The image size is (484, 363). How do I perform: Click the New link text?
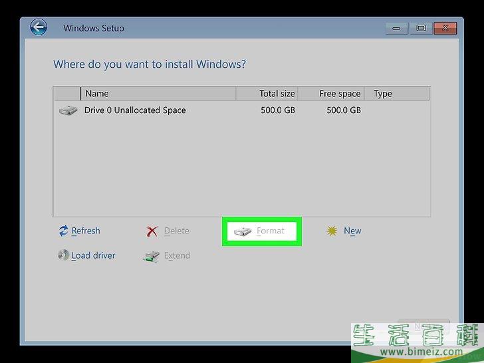click(352, 231)
